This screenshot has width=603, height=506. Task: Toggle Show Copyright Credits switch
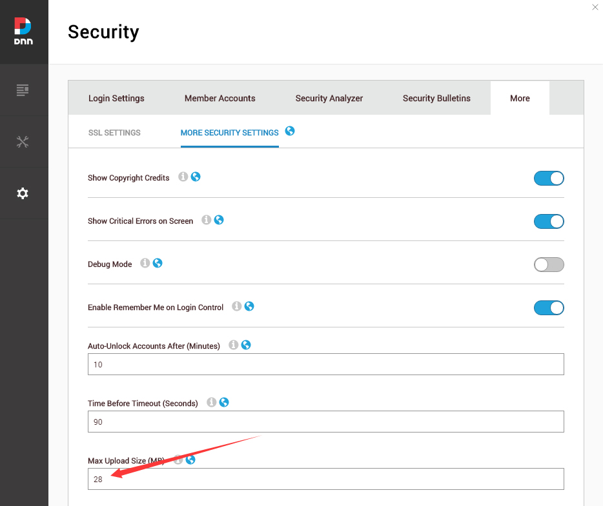click(549, 179)
